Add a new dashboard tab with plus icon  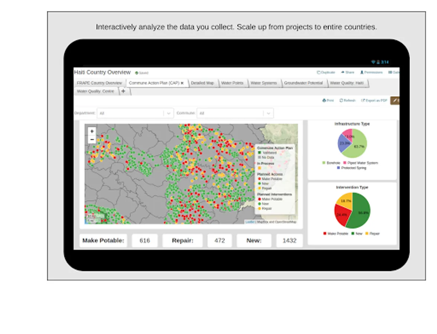123,91
